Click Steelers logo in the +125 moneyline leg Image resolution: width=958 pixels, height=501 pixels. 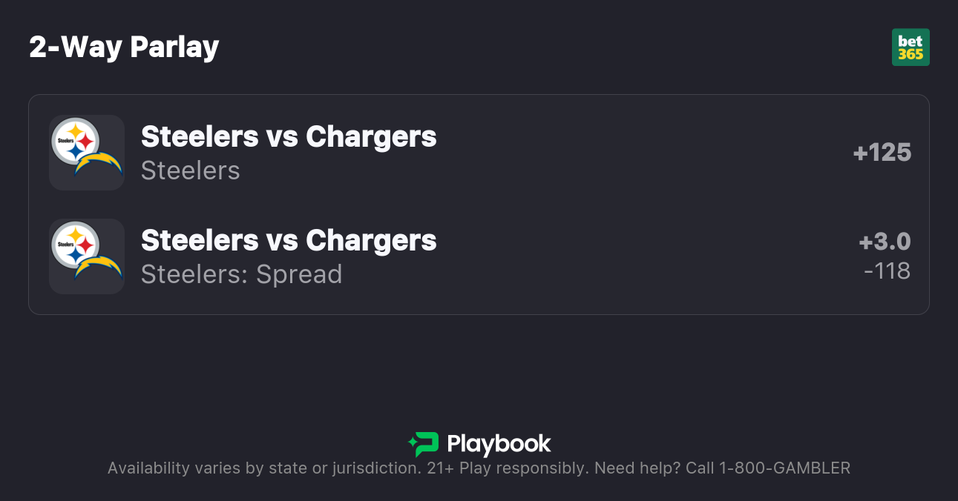pyautogui.click(x=76, y=141)
